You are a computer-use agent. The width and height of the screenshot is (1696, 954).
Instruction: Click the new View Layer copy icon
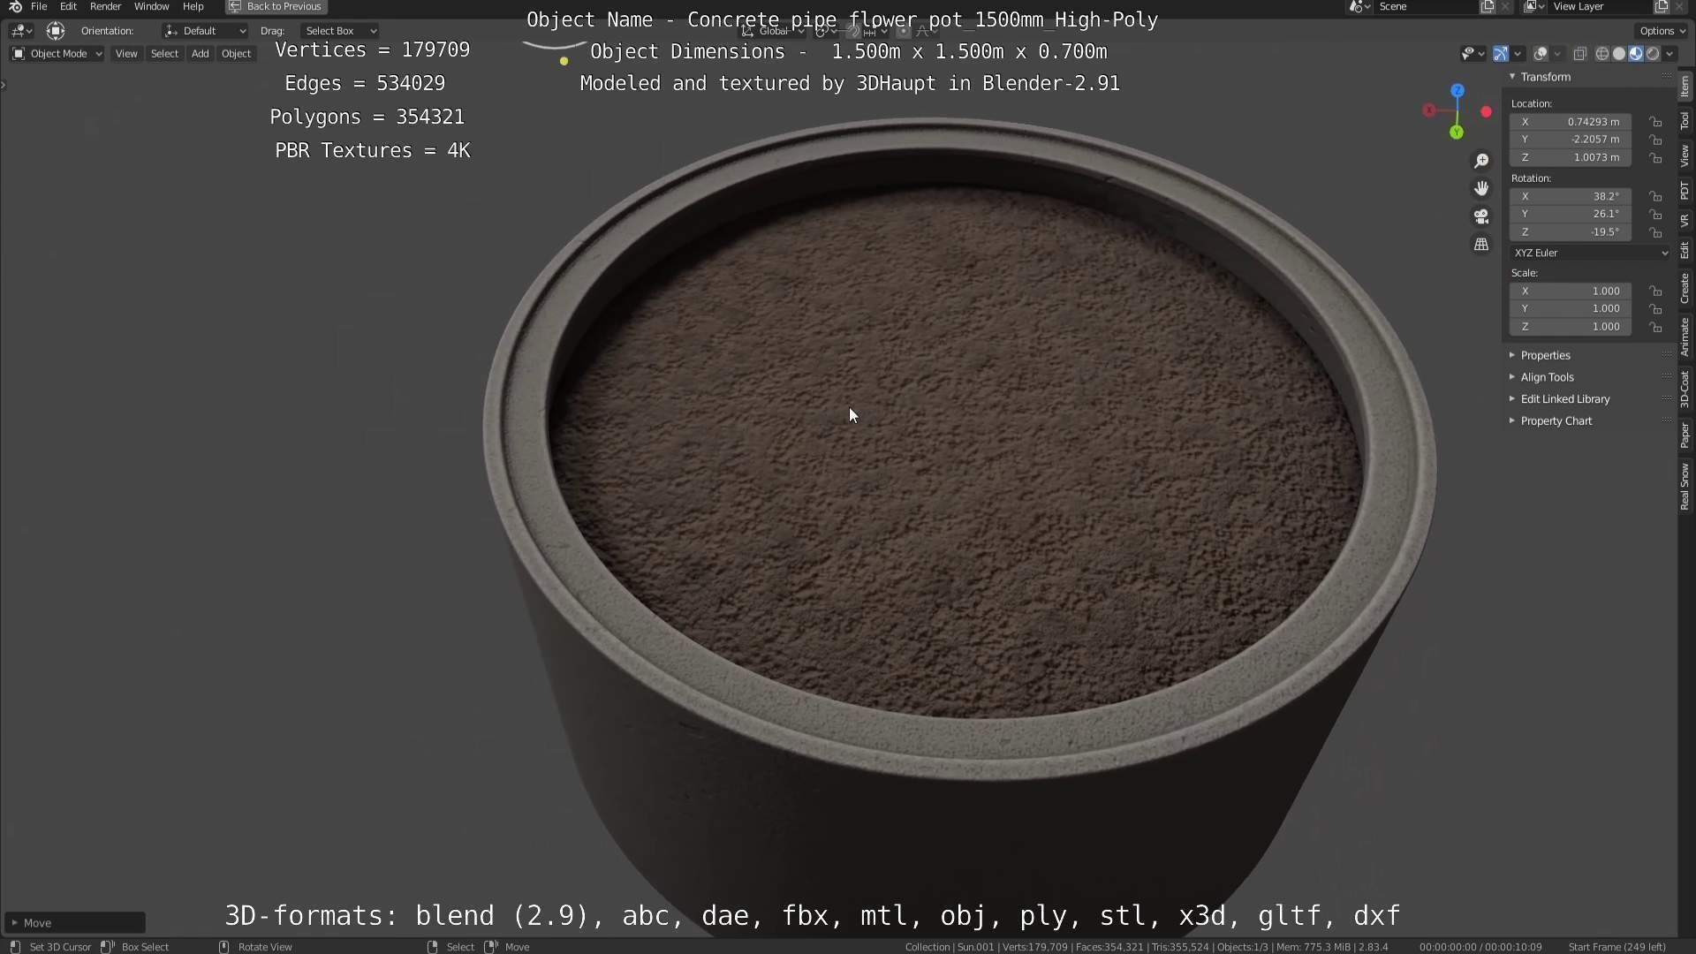(1661, 6)
